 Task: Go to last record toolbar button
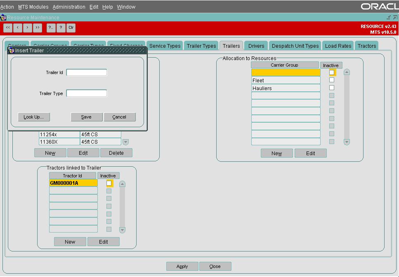click(x=38, y=28)
